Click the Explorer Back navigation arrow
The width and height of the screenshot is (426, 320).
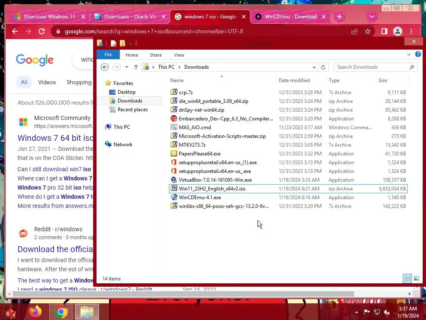[x=104, y=67]
